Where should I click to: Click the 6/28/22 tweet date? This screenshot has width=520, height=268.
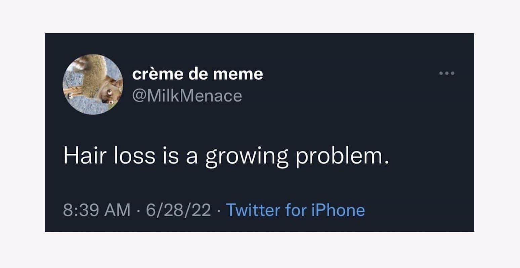tap(178, 210)
